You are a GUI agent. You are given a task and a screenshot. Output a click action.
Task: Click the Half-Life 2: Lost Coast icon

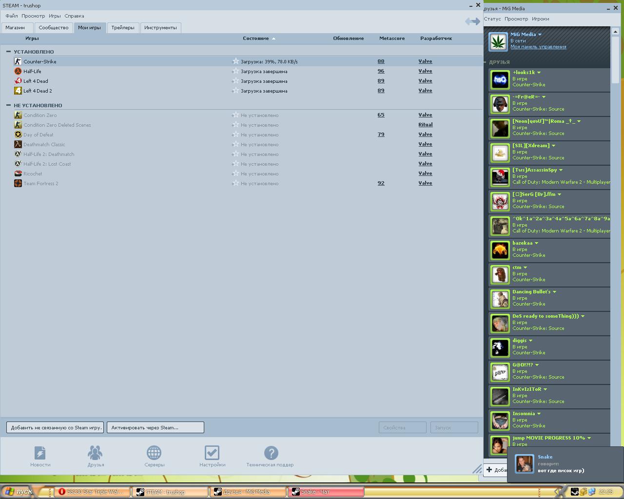tap(18, 164)
